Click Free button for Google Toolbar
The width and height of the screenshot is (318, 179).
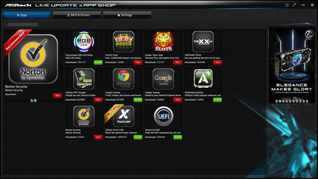coord(178,100)
